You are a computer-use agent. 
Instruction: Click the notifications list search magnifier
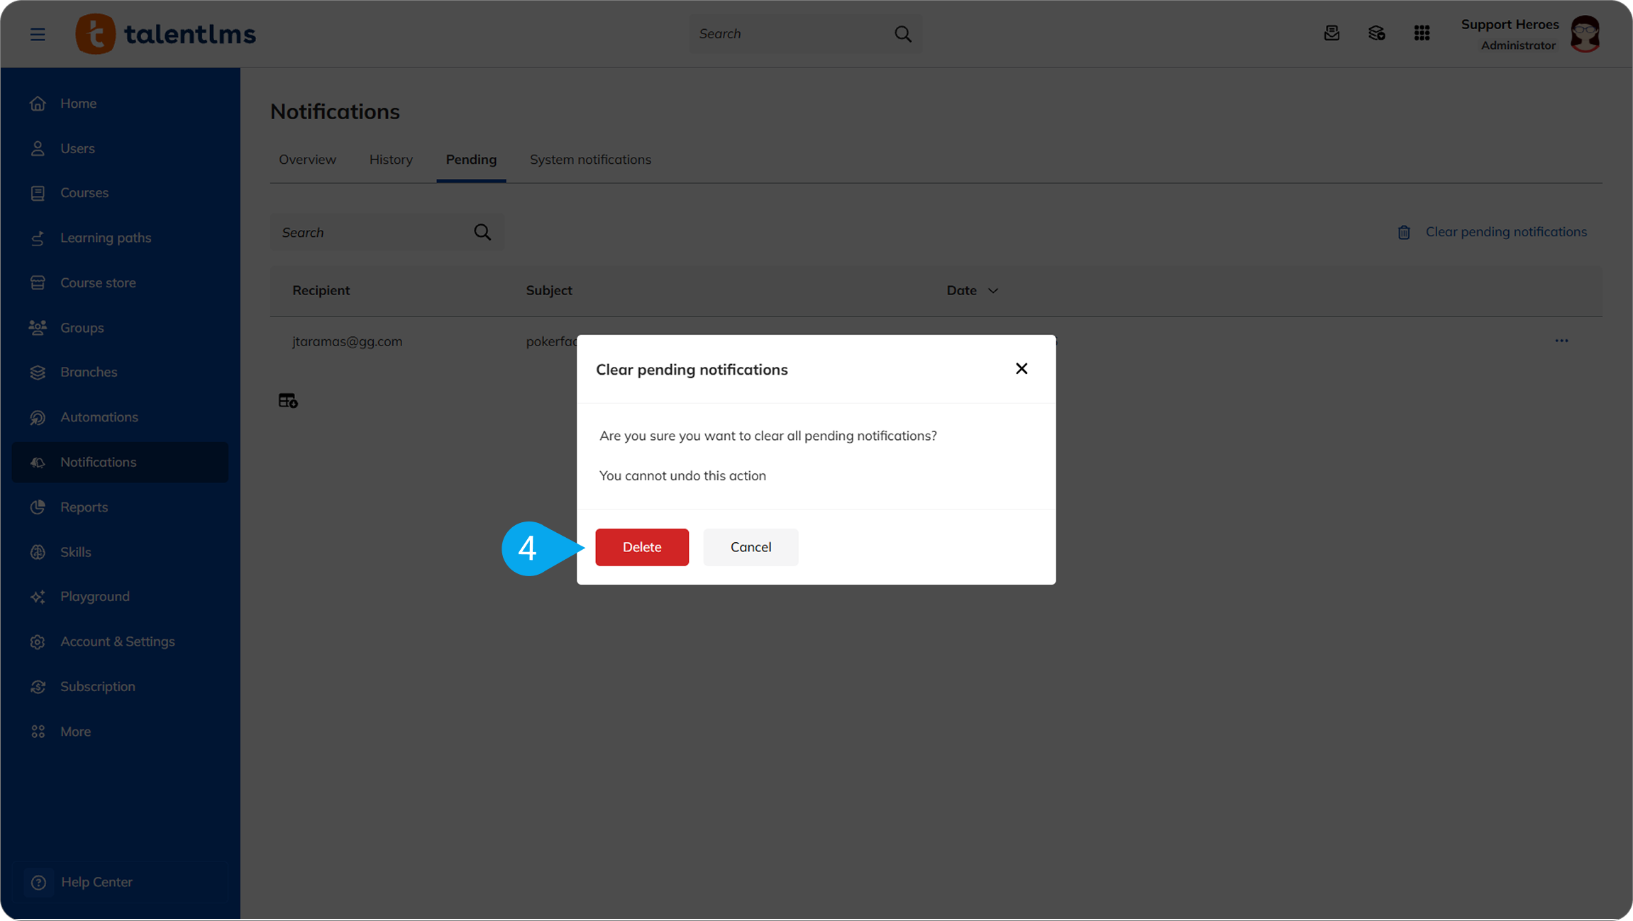coord(482,232)
